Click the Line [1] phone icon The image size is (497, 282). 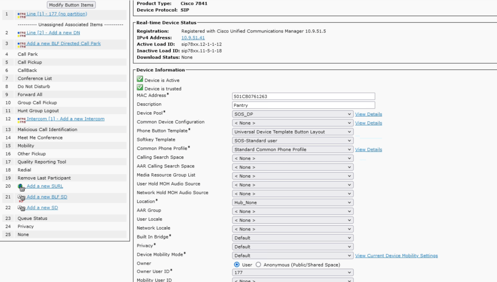pyautogui.click(x=21, y=16)
